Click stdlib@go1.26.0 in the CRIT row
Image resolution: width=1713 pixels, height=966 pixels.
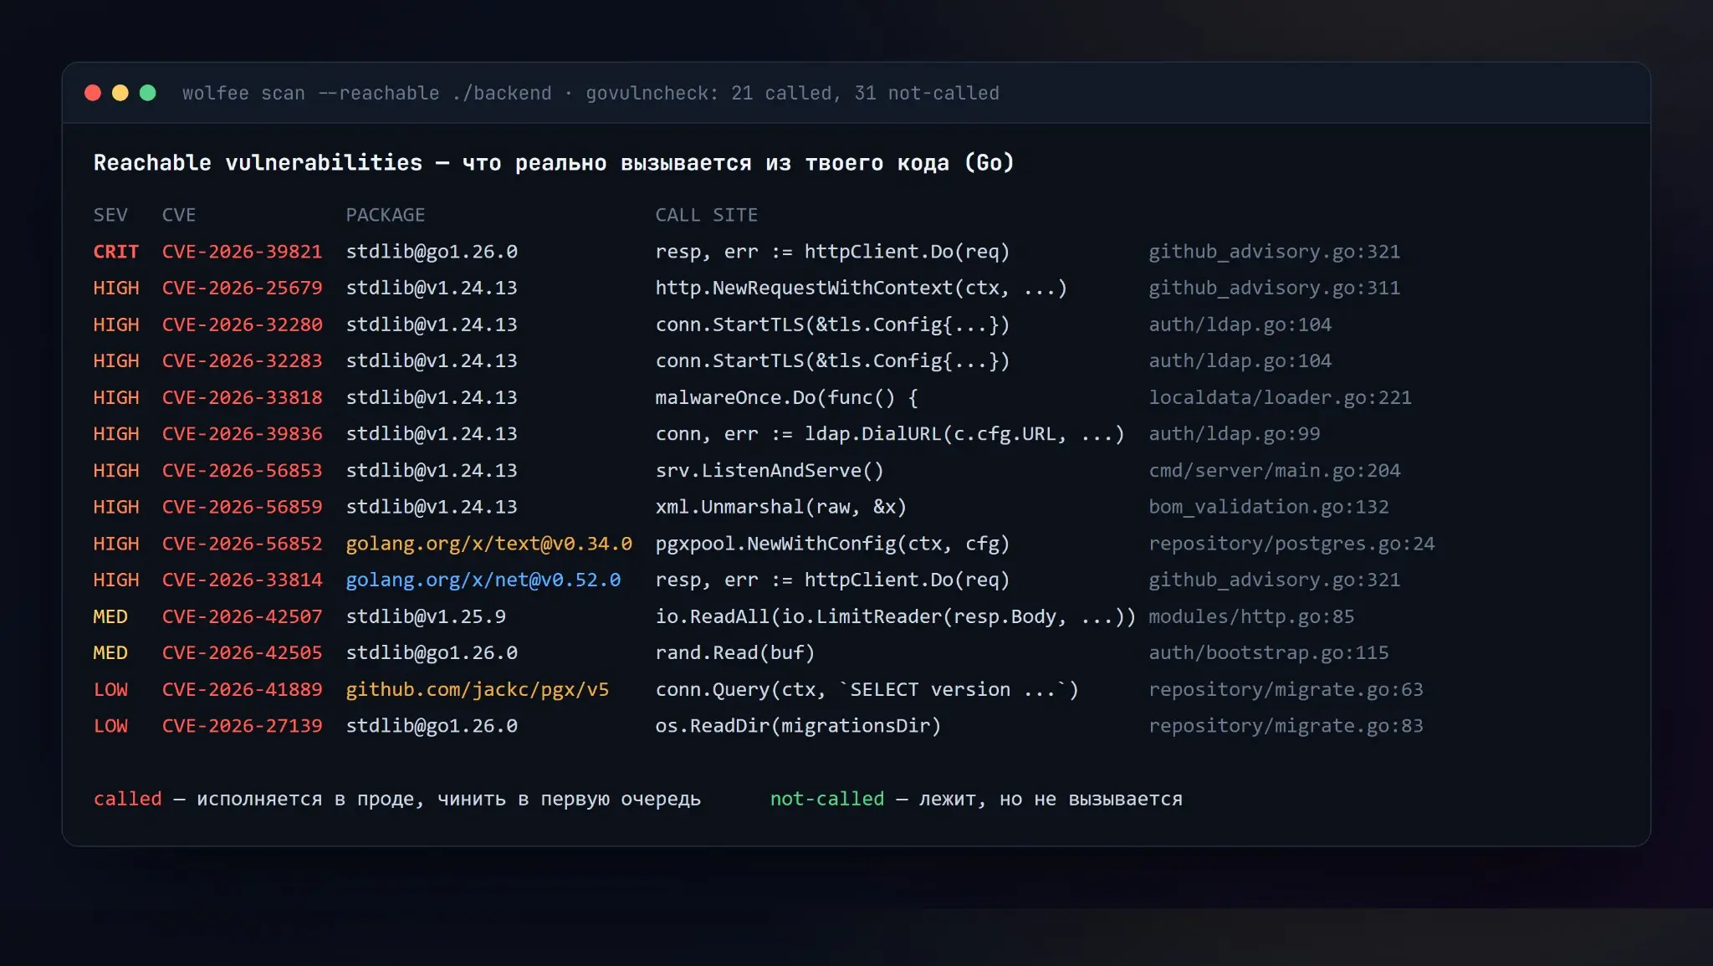(x=432, y=252)
